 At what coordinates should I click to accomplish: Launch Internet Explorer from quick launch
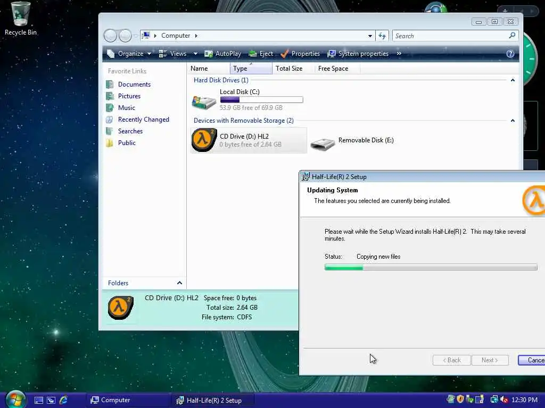pyautogui.click(x=64, y=400)
